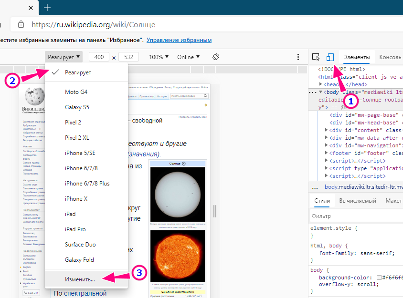Select Изменить... in device menu
Screen dimensions: 403x298
(80, 279)
